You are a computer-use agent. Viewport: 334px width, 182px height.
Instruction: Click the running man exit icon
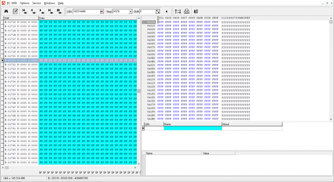196,11
